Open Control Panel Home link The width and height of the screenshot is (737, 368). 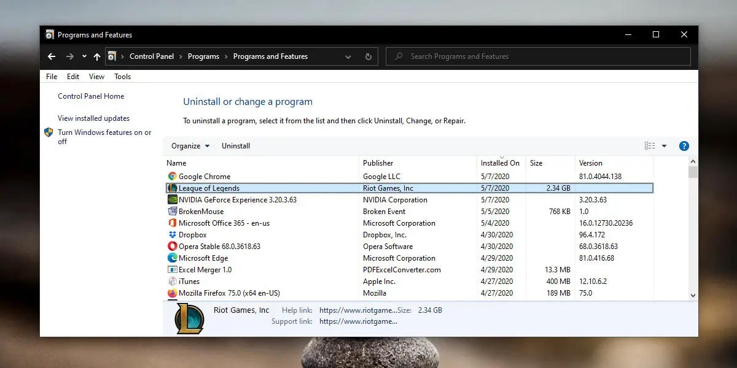(91, 96)
